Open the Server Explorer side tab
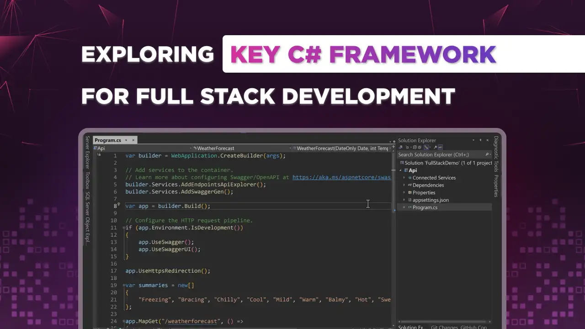This screenshot has height=329, width=585. 87,152
